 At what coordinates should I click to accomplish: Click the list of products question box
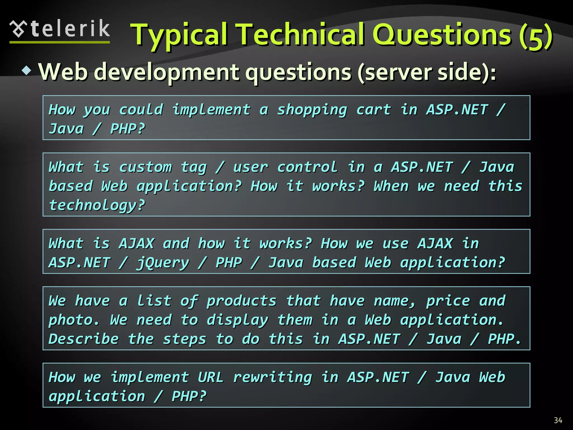pos(286,318)
